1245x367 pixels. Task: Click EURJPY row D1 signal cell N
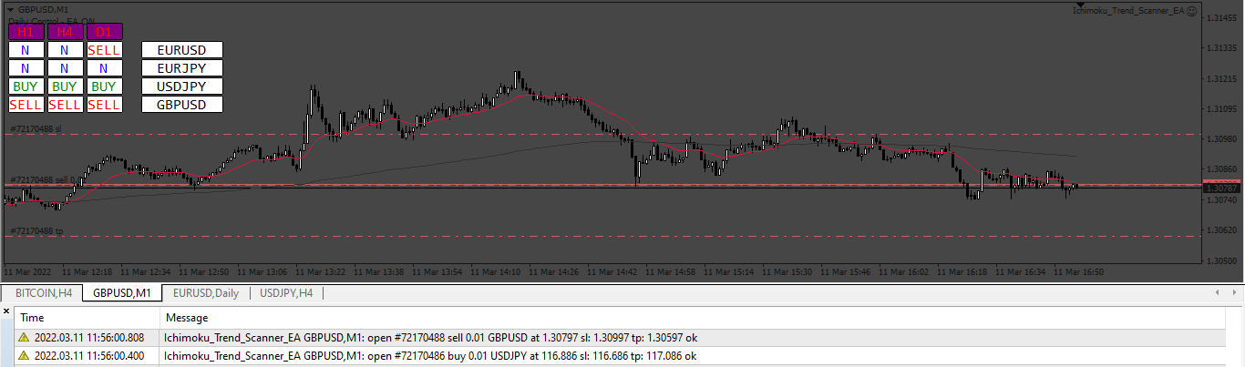(104, 68)
